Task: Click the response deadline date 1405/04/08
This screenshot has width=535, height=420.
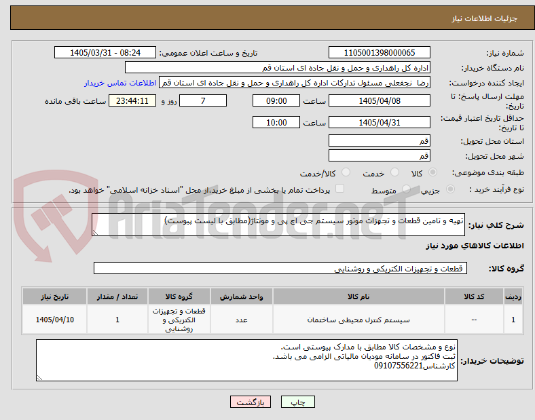Action: pos(380,100)
